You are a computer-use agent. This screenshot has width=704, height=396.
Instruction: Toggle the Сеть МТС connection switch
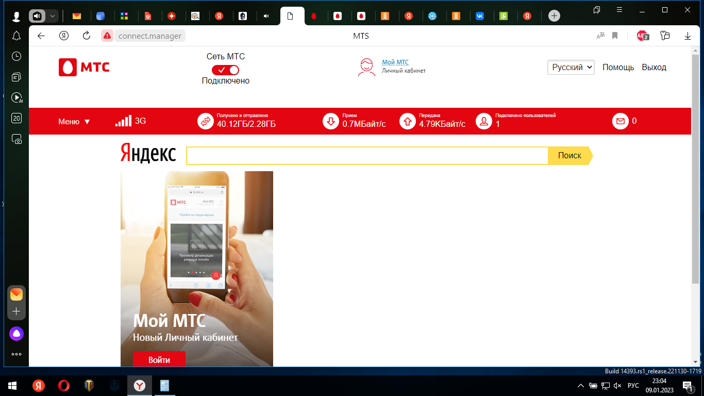click(x=225, y=70)
